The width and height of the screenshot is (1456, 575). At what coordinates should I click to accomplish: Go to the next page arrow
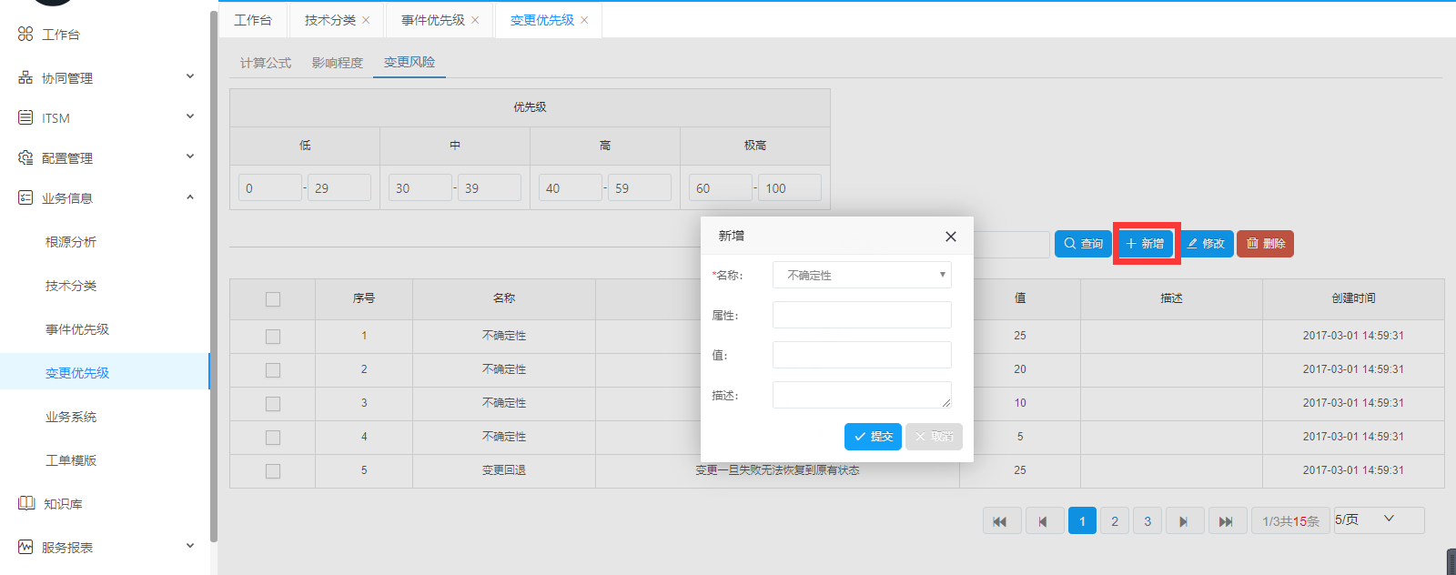click(x=1184, y=521)
